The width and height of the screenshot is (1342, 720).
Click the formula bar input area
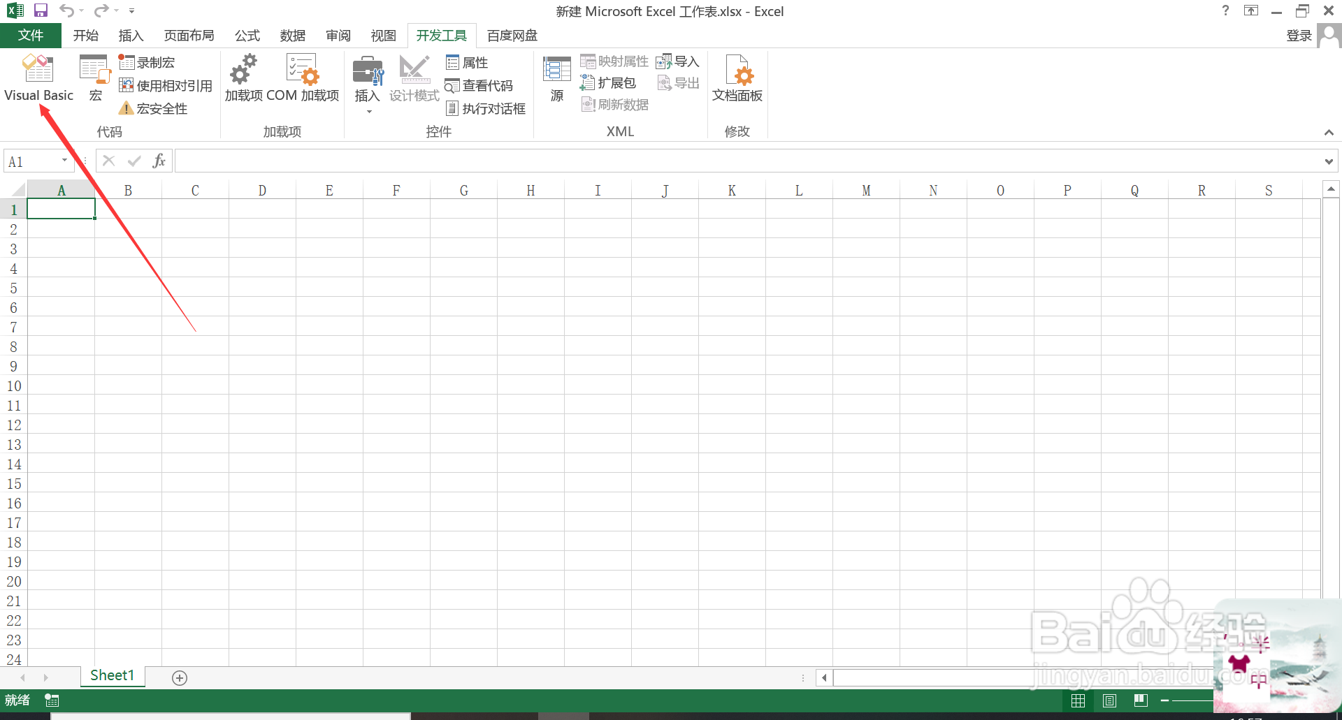click(748, 161)
